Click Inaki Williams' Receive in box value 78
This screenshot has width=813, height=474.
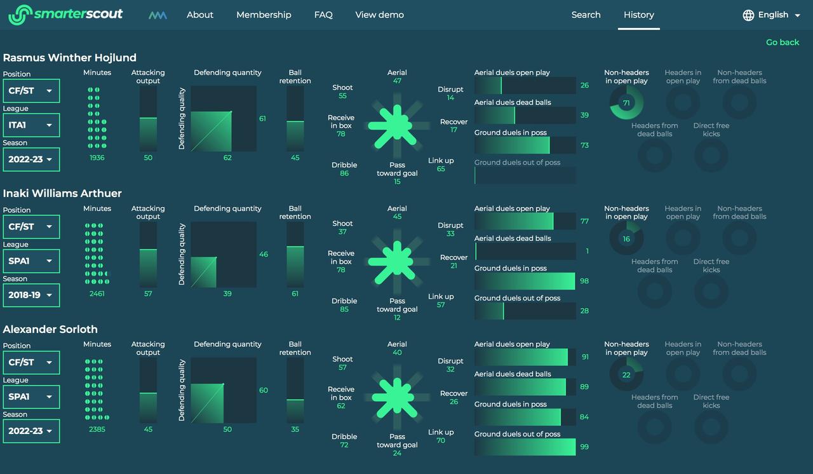pyautogui.click(x=341, y=270)
